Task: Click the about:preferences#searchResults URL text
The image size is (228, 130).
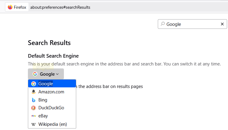Action: click(60, 7)
